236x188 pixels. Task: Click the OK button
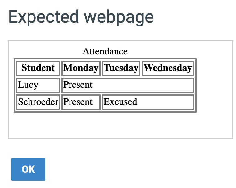click(28, 169)
